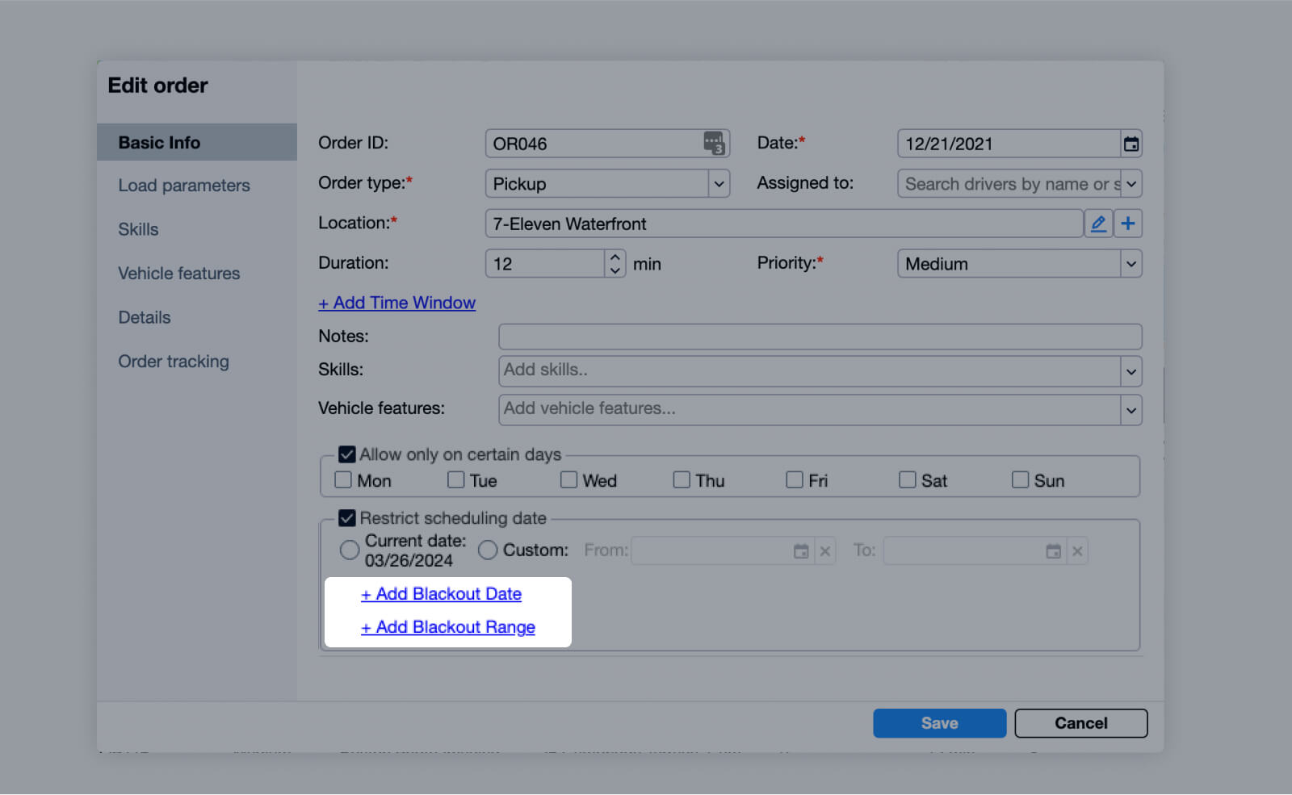Check the Wed day checkbox
The height and width of the screenshot is (795, 1292).
pyautogui.click(x=569, y=480)
